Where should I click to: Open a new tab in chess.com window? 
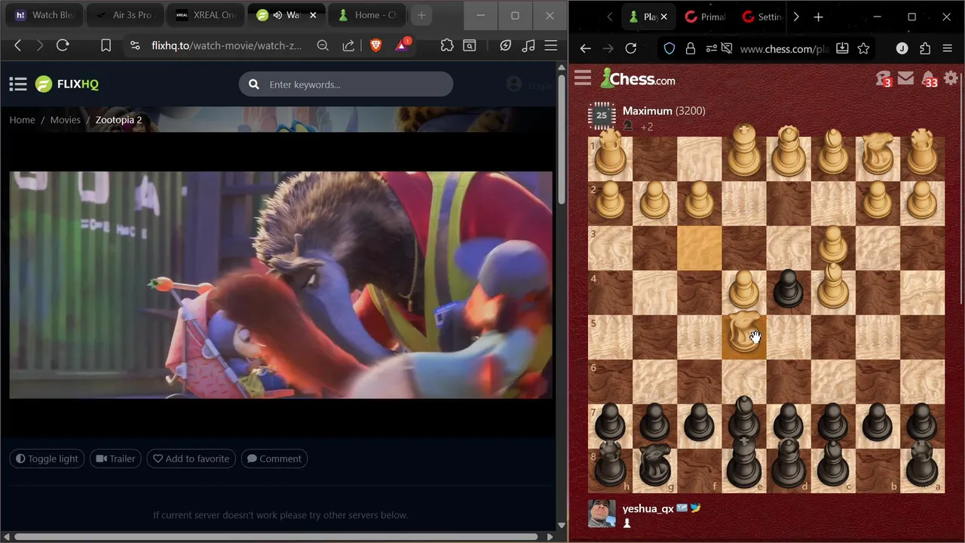pyautogui.click(x=819, y=17)
